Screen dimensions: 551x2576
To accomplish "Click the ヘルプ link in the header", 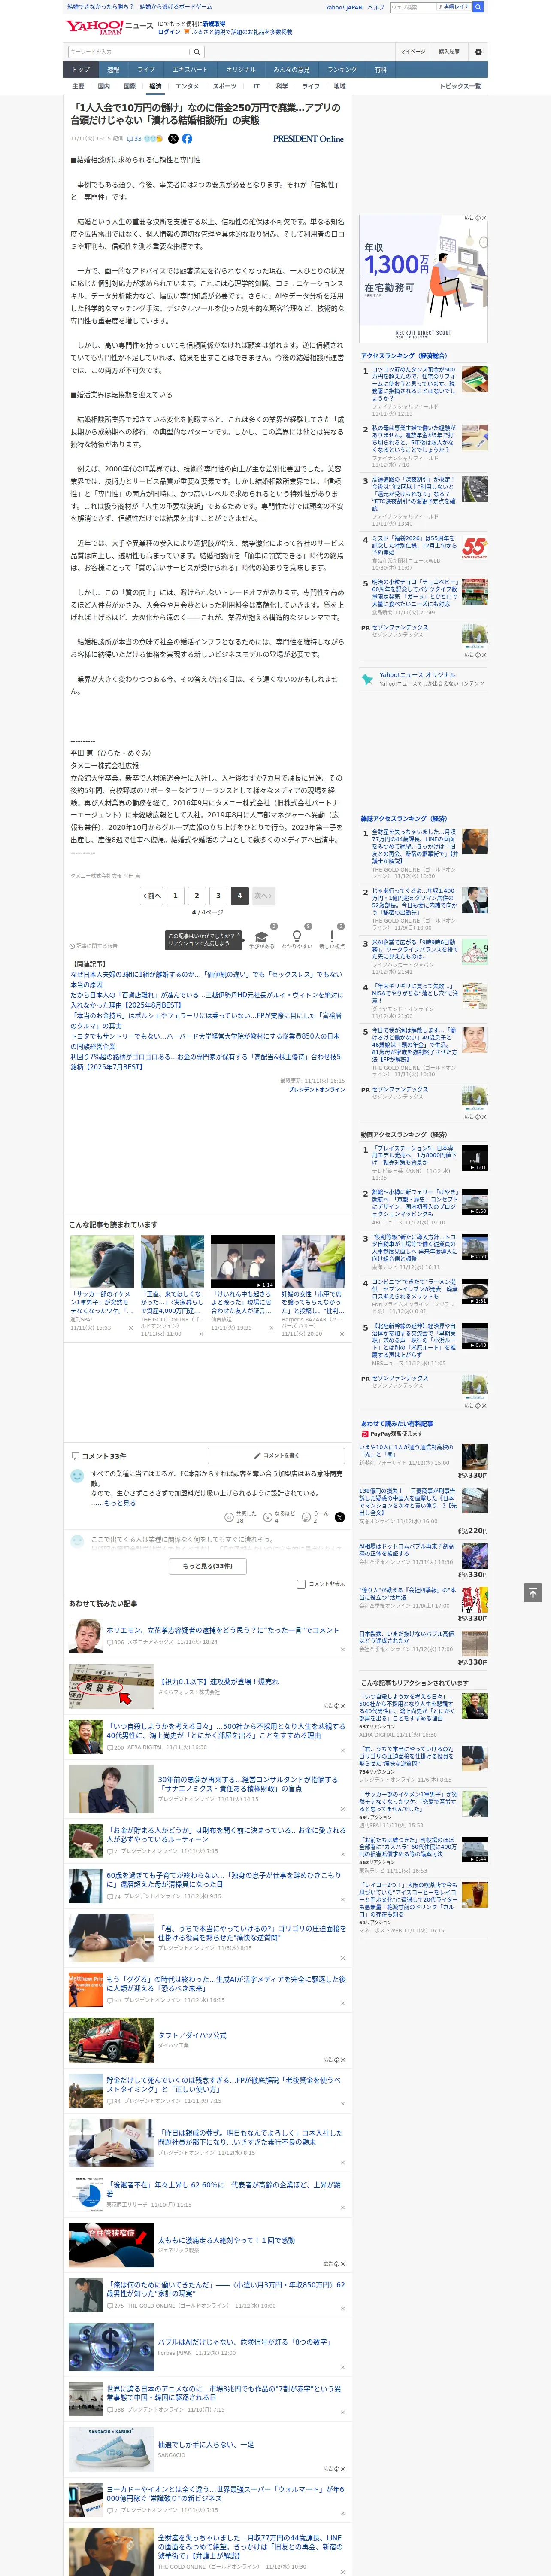I will coord(376,7).
